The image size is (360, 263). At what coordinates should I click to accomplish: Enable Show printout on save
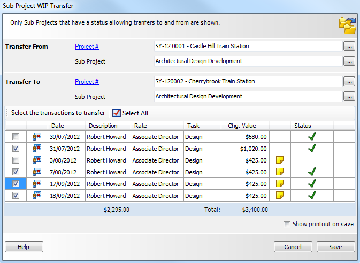(x=287, y=225)
